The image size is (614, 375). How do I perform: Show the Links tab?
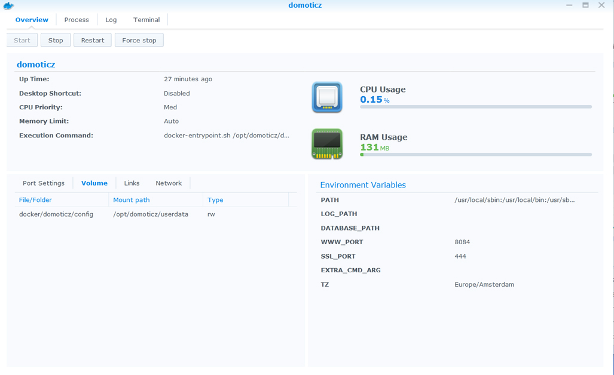click(x=132, y=183)
